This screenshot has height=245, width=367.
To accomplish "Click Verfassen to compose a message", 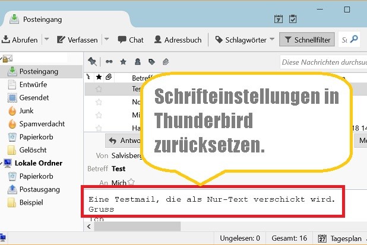I will 77,40.
